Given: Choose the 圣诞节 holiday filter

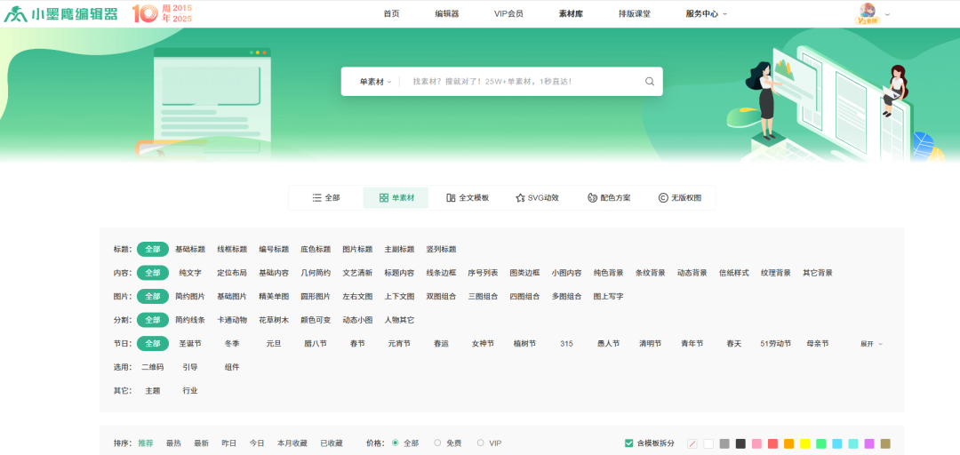Looking at the screenshot, I should coord(190,344).
